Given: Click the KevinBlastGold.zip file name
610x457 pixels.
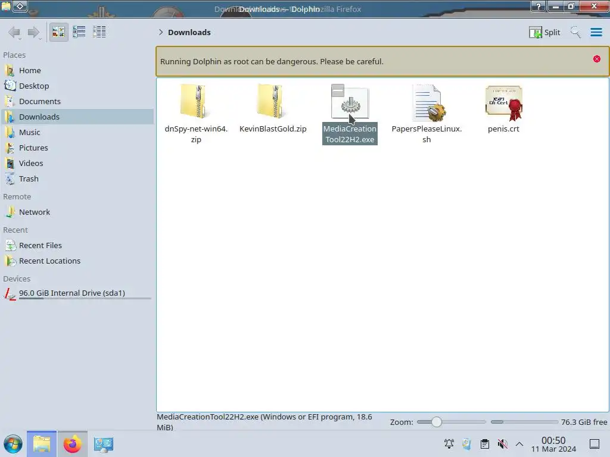Looking at the screenshot, I should coord(273,129).
